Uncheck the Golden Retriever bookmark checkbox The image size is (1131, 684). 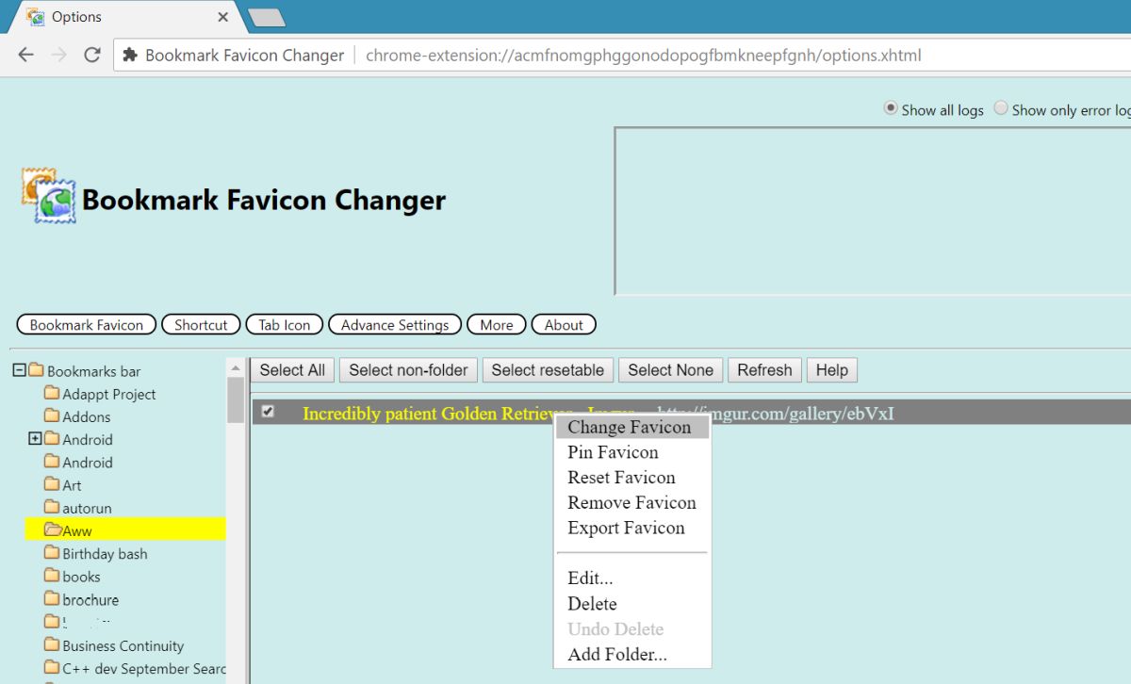point(268,412)
